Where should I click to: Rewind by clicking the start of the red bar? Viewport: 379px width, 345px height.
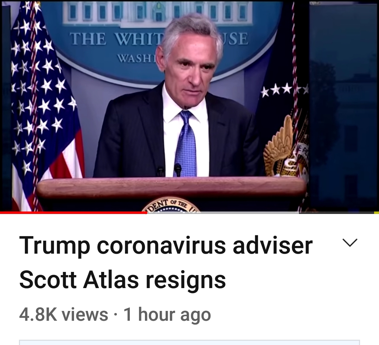(1, 213)
